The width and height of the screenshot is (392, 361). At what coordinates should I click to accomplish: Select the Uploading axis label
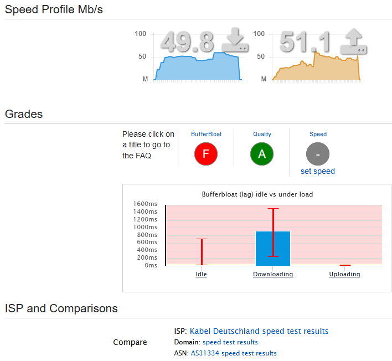coord(344,274)
